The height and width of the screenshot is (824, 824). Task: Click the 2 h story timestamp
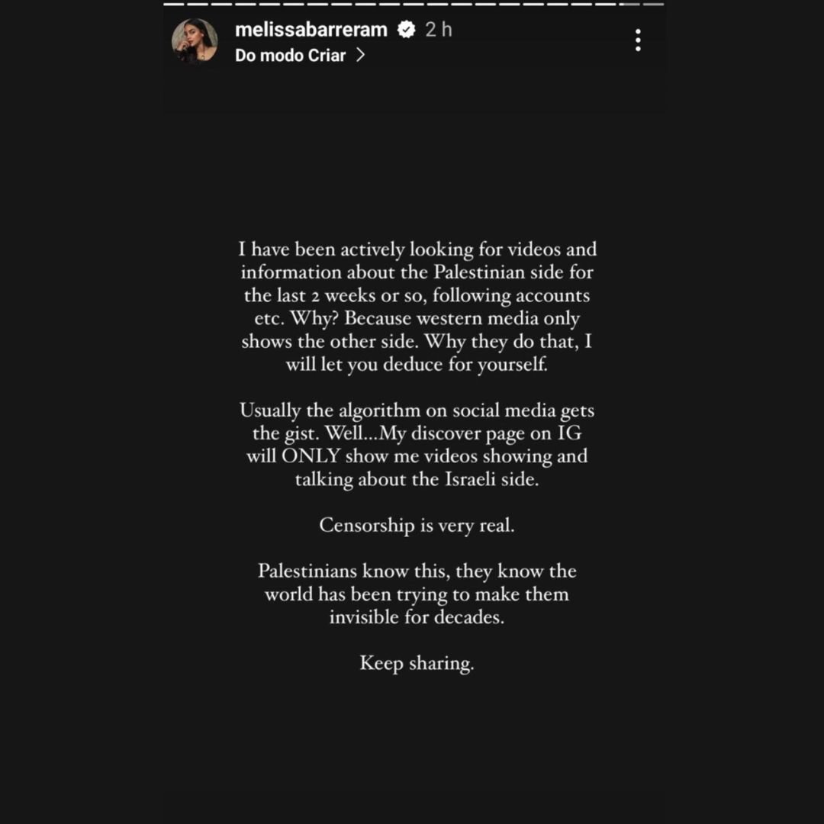[x=439, y=30]
